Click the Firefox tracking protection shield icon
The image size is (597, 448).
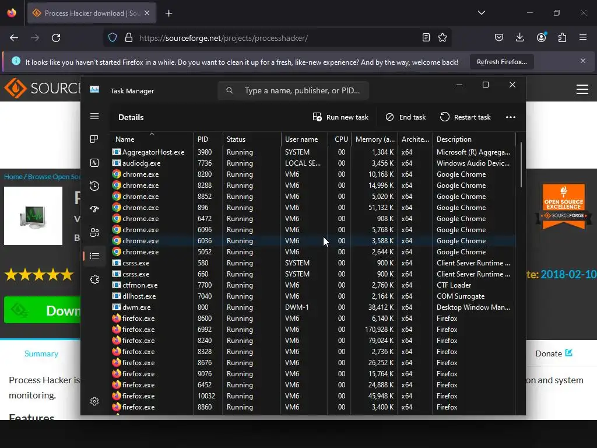113,37
